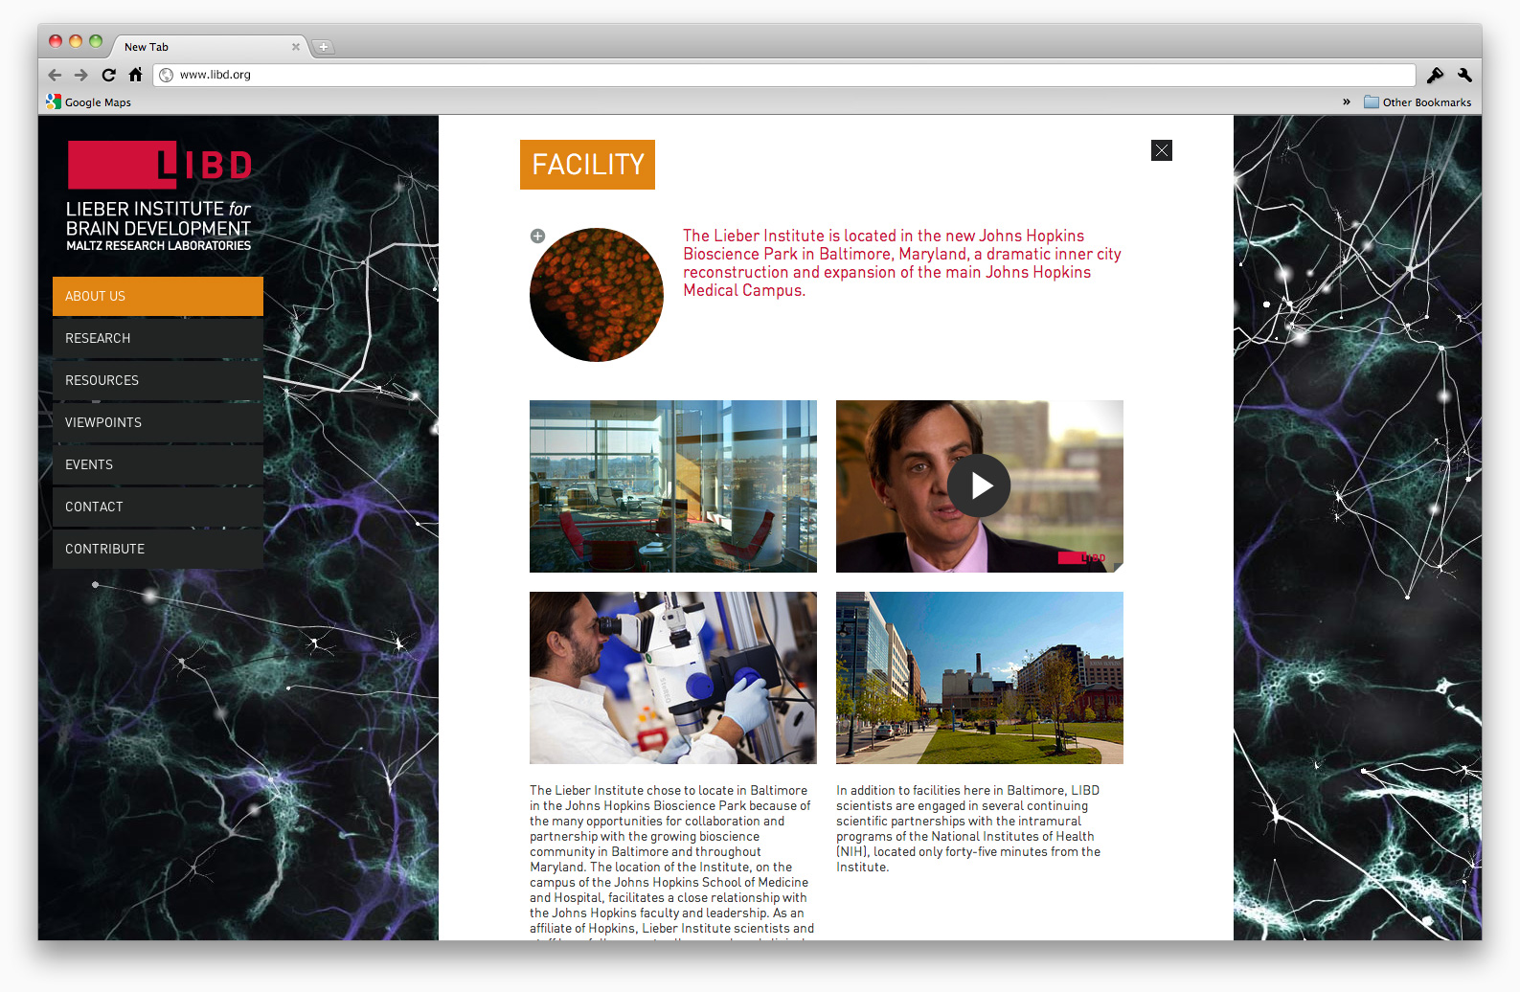Open the Viewpoints page
This screenshot has height=992, width=1520.
[158, 422]
